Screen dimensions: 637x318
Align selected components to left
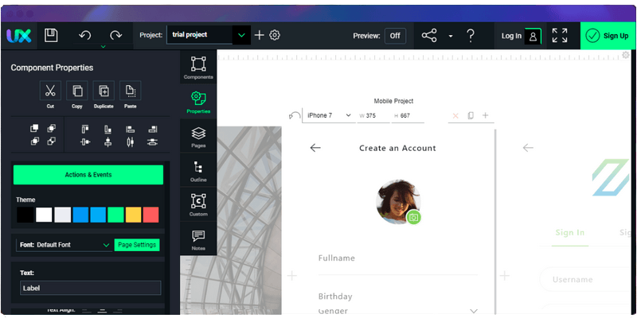(130, 130)
